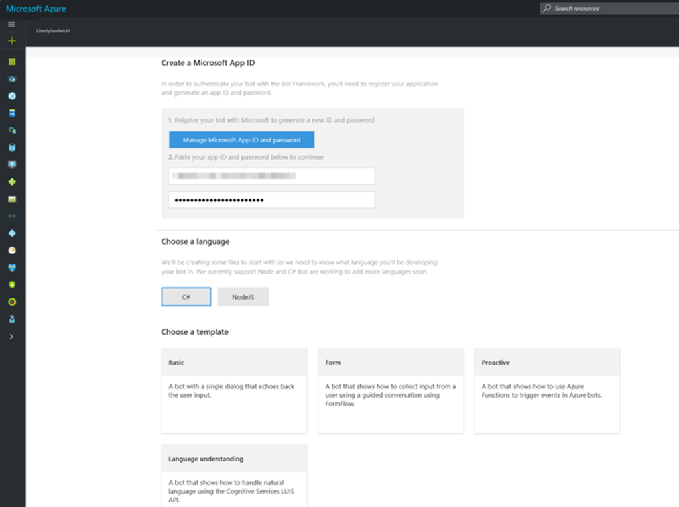679x507 pixels.
Task: Expand more services chevron in sidebar
Action: 11,337
